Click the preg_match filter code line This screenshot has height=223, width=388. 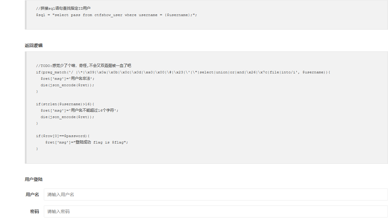click(183, 72)
